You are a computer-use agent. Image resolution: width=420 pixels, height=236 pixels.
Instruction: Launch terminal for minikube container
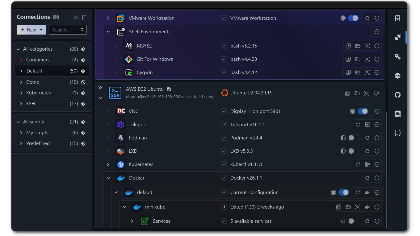click(x=338, y=207)
